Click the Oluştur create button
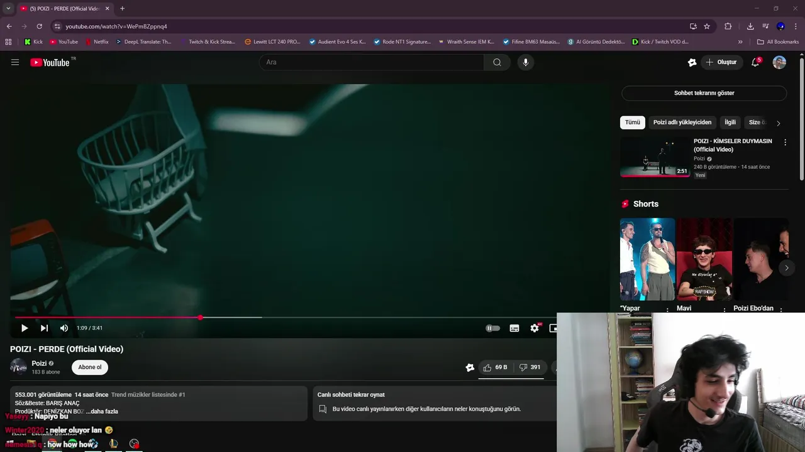Image resolution: width=805 pixels, height=452 pixels. 721,62
